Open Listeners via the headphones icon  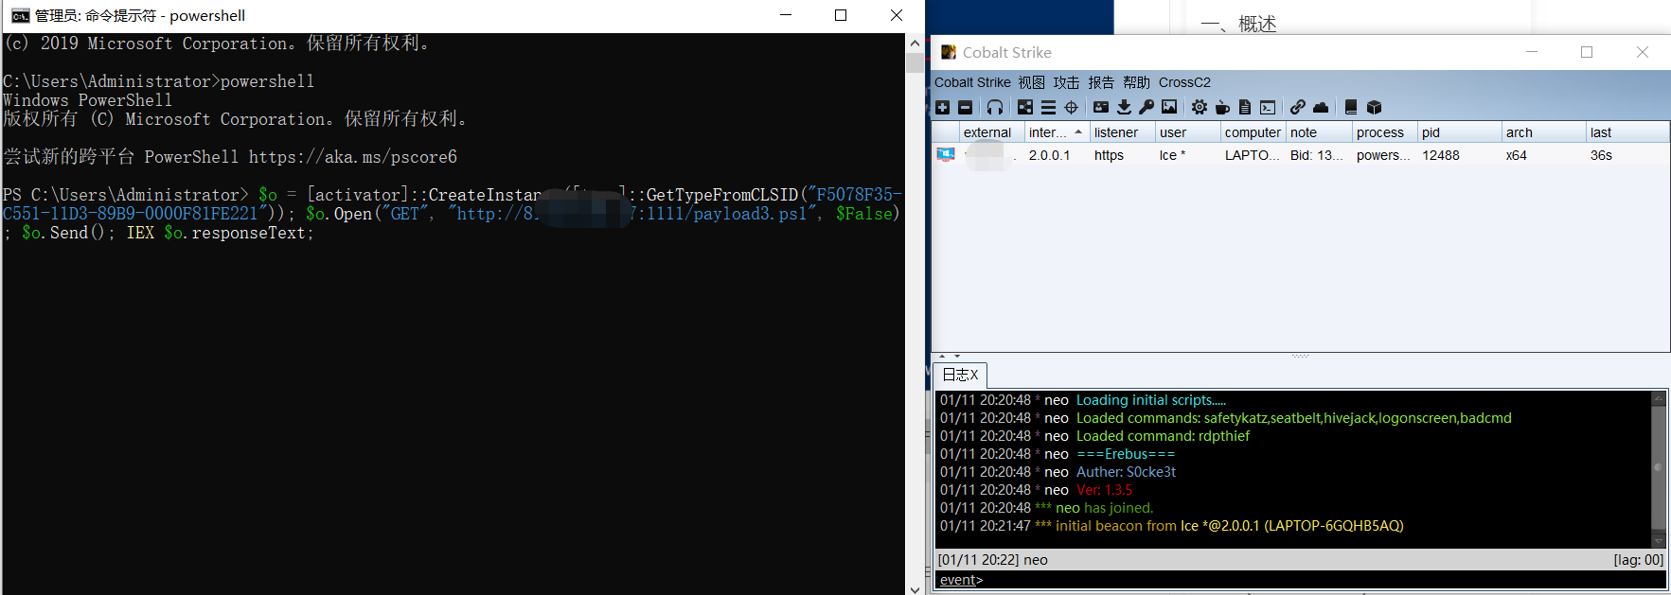(x=994, y=108)
